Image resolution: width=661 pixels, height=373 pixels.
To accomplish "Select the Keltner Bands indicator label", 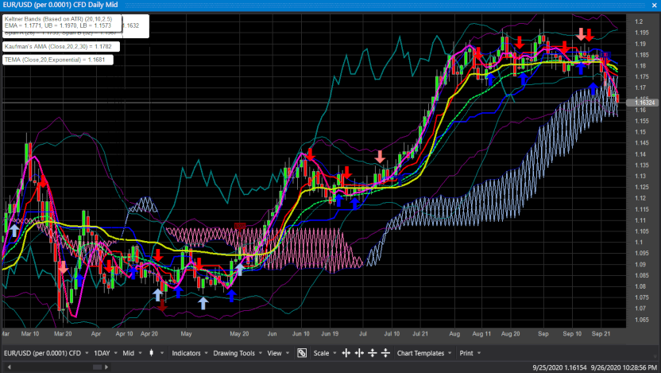I will [x=63, y=22].
